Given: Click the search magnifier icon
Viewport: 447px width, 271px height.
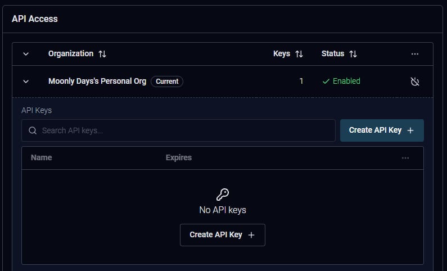Looking at the screenshot, I should point(33,130).
